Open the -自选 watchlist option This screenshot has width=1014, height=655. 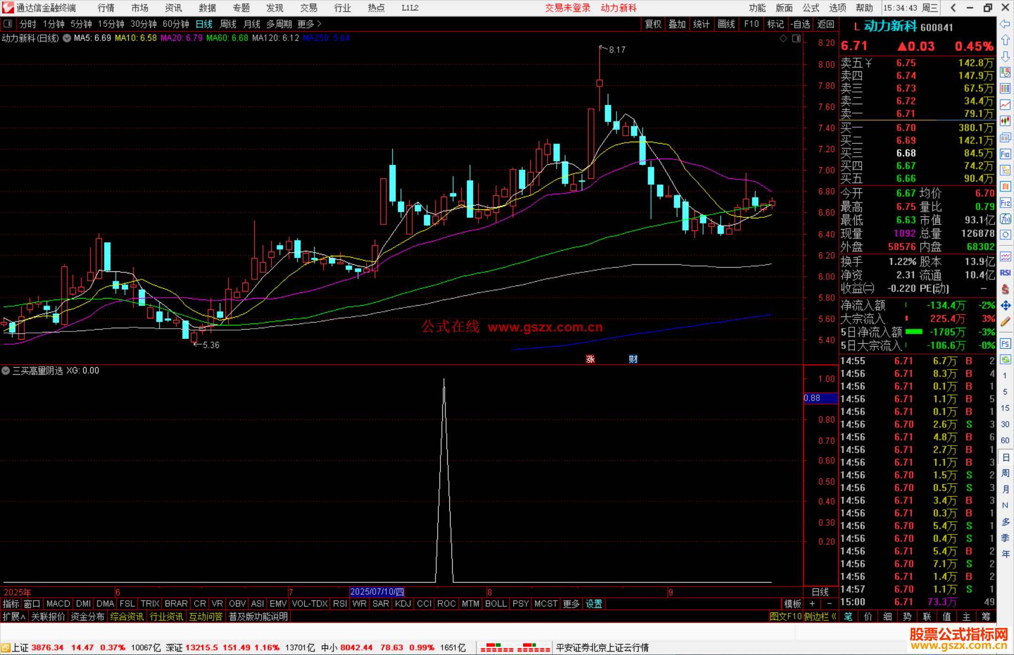[800, 24]
